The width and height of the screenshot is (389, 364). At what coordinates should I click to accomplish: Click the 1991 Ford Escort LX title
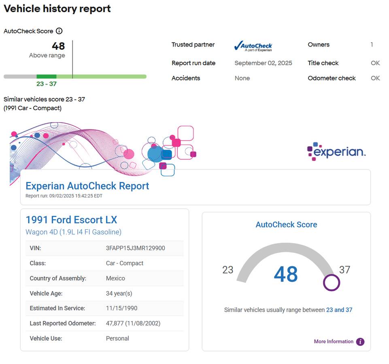72,220
